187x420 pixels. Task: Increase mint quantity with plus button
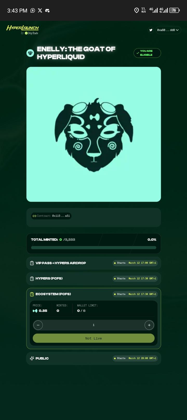click(149, 325)
